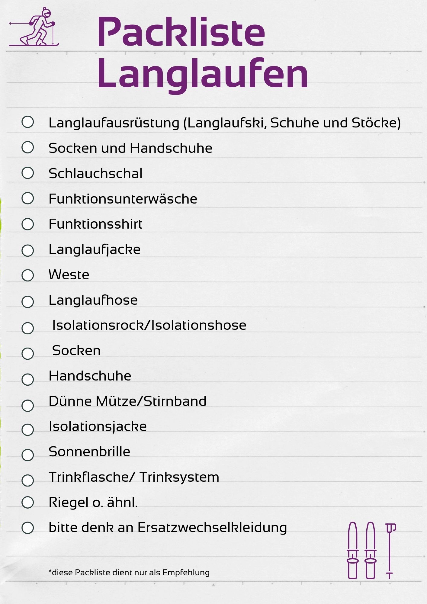Mark the Sonnenbrille circle
This screenshot has height=604, width=427.
point(28,455)
